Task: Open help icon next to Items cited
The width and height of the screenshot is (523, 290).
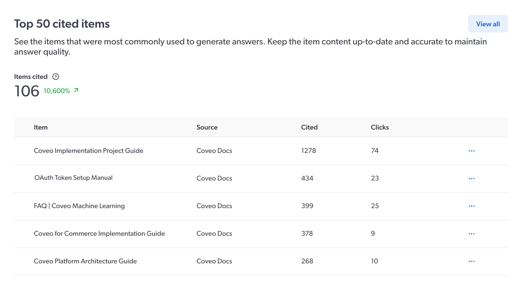Action: (x=56, y=77)
